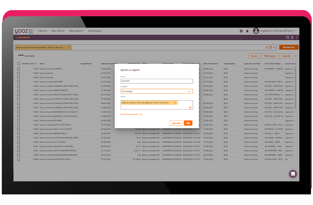313x205 pixels.
Task: Click the Yooz logo
Action: pos(24,31)
